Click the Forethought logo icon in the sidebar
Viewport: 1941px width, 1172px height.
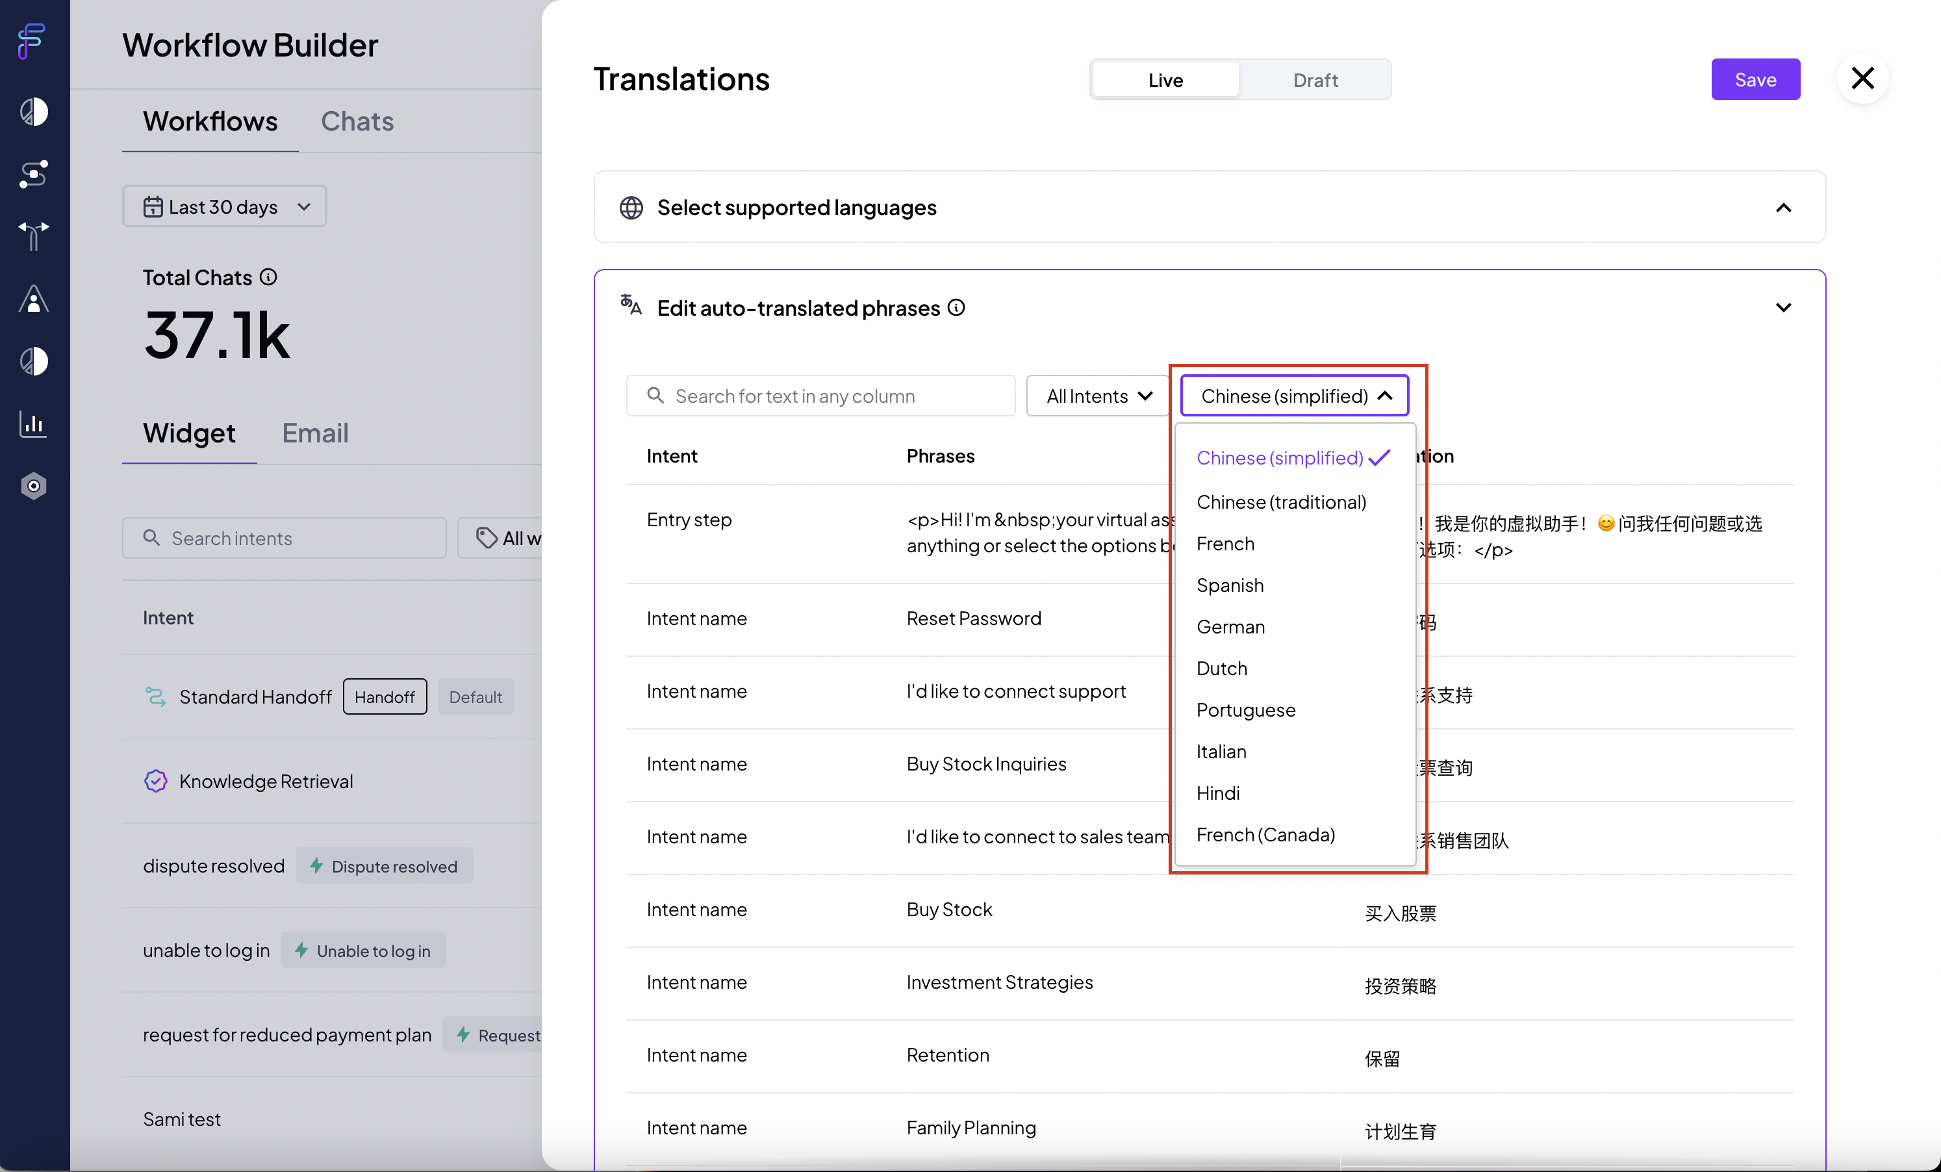[x=32, y=41]
